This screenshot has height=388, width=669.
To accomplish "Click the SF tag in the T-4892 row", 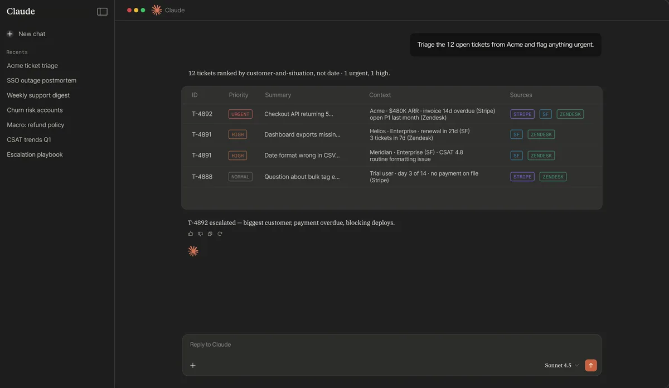I will tap(546, 114).
